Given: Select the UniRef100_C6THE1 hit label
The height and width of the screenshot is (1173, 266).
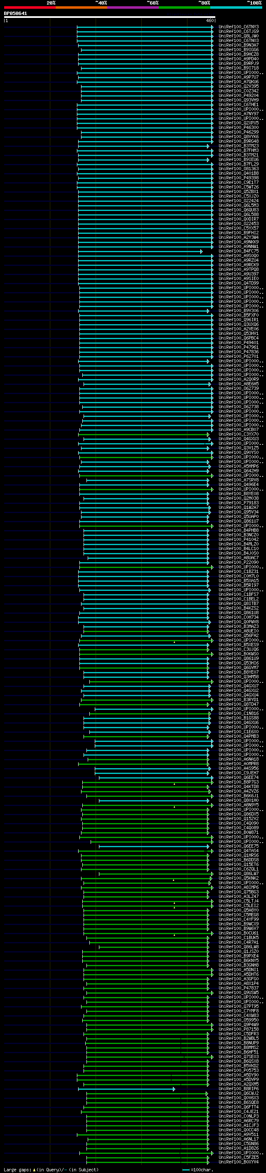Looking at the screenshot, I should (x=239, y=105).
